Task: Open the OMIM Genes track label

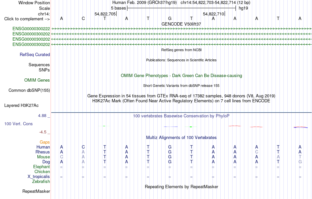Action: coord(37,80)
